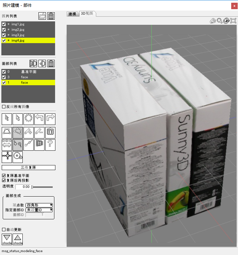238x255 pixels.
Task: Click the first 面部列表 flip-face icon
Action: (33, 63)
